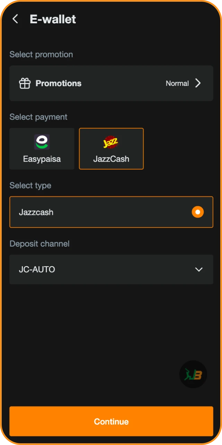Click the floating JB badge logo
The image size is (222, 445).
(x=193, y=374)
